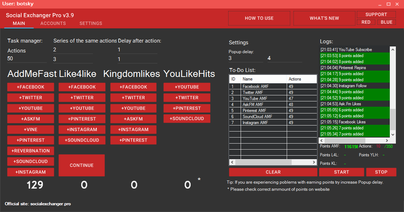Add AddMeFast +YOUTUBE task

(x=31, y=108)
